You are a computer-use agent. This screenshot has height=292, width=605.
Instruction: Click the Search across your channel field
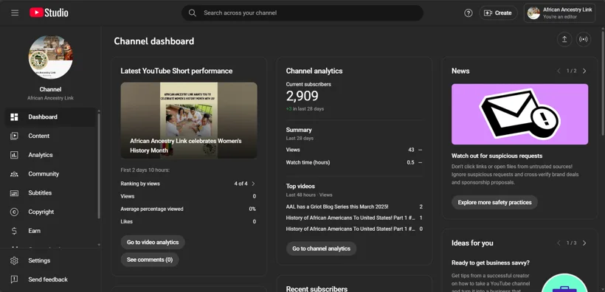coord(302,13)
